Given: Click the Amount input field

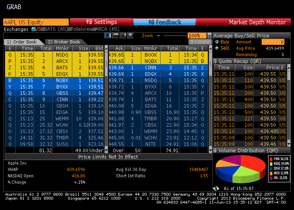Looking at the screenshot, I should tap(272, 42).
